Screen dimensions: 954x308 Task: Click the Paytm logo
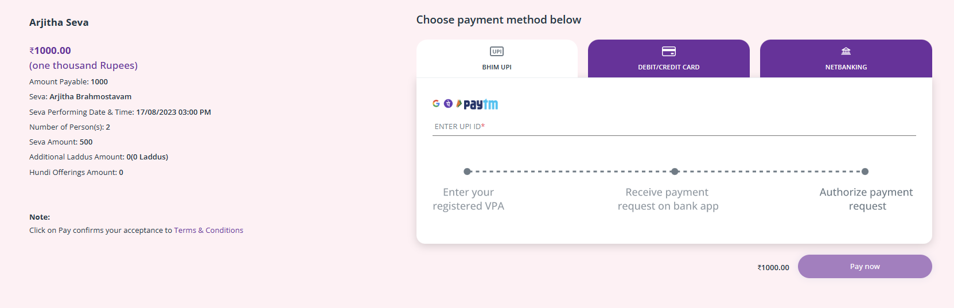[481, 104]
